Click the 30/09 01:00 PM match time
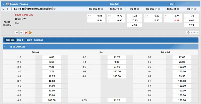Screen dimensions: 201x104 (x=7, y=24)
